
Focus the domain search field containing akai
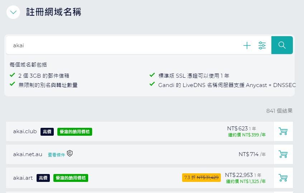click(x=122, y=45)
